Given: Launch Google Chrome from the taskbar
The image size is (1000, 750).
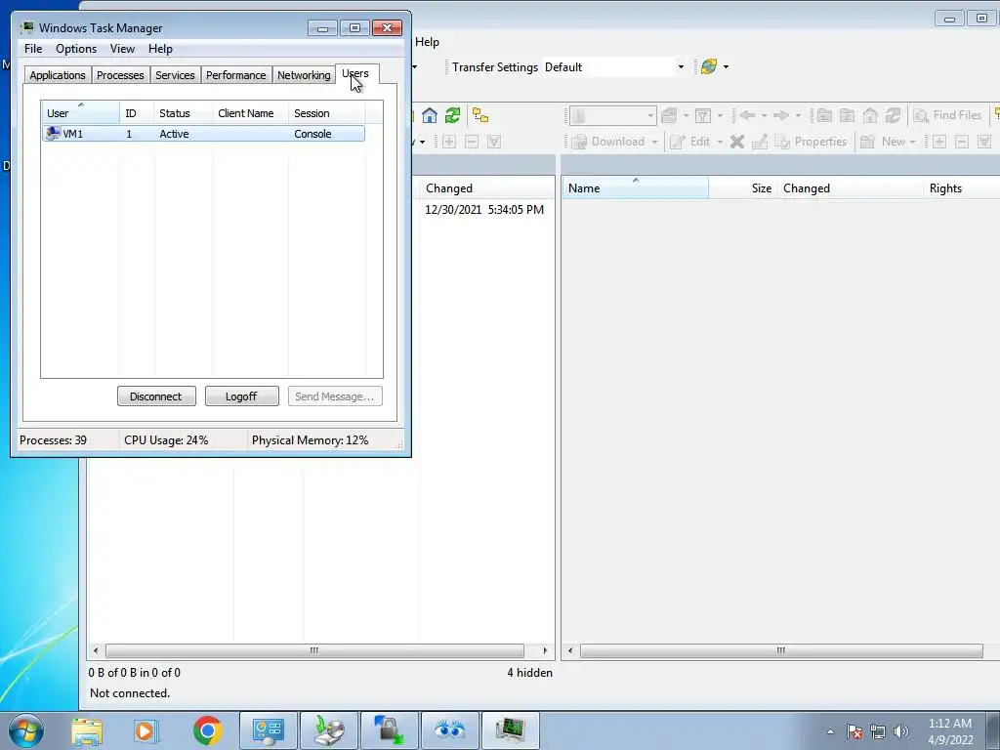Looking at the screenshot, I should click(x=207, y=730).
